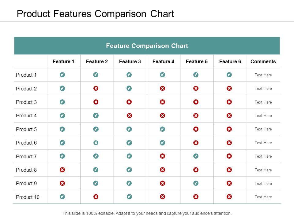Click Product 1 Feature 1 check icon

[x=62, y=75]
